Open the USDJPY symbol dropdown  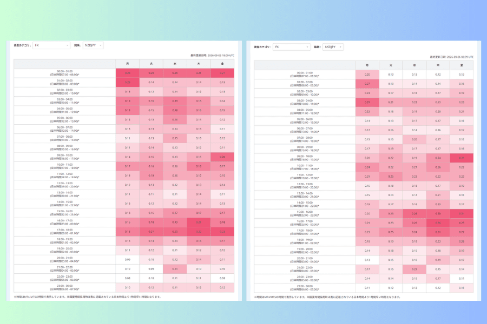[333, 47]
